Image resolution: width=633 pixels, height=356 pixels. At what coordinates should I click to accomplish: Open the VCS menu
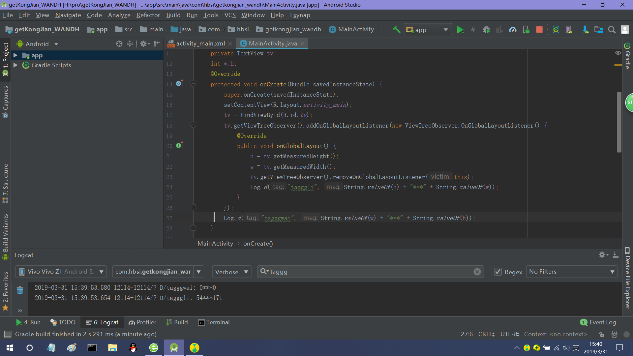pyautogui.click(x=230, y=15)
